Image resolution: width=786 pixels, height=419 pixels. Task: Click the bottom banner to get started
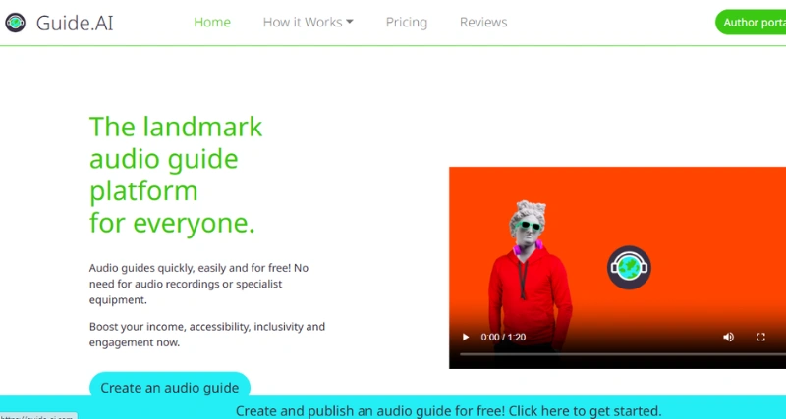[x=448, y=410]
